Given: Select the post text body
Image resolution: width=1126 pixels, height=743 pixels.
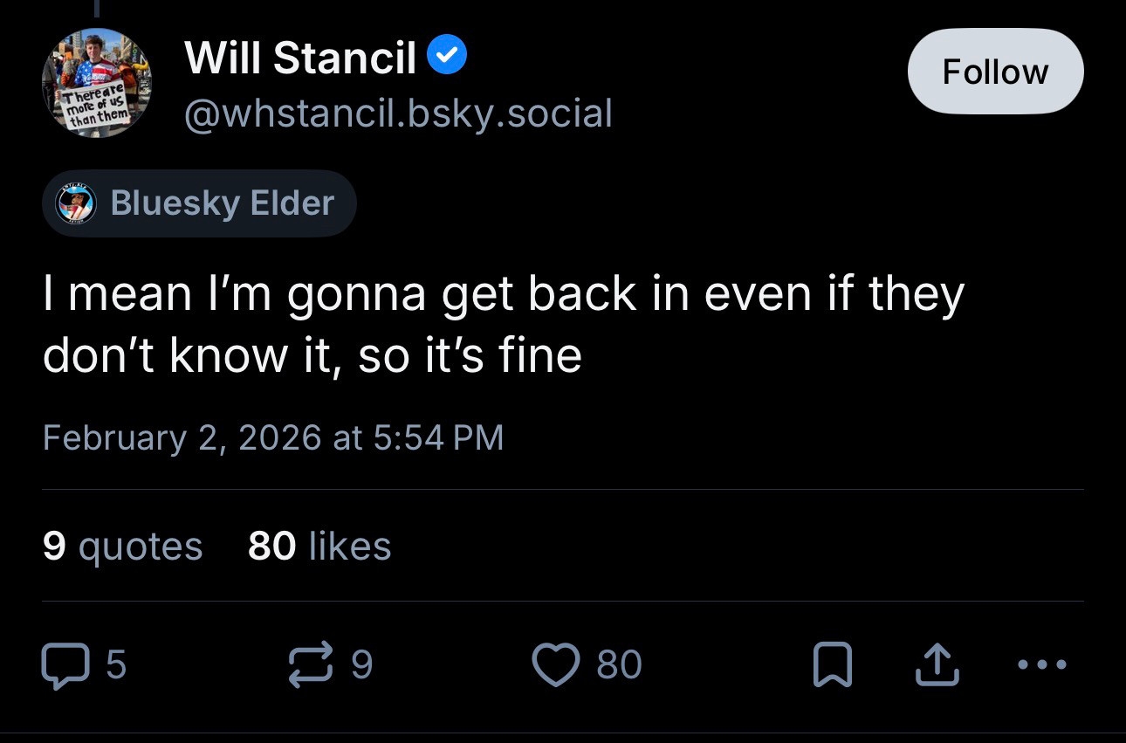Looking at the screenshot, I should tap(502, 323).
